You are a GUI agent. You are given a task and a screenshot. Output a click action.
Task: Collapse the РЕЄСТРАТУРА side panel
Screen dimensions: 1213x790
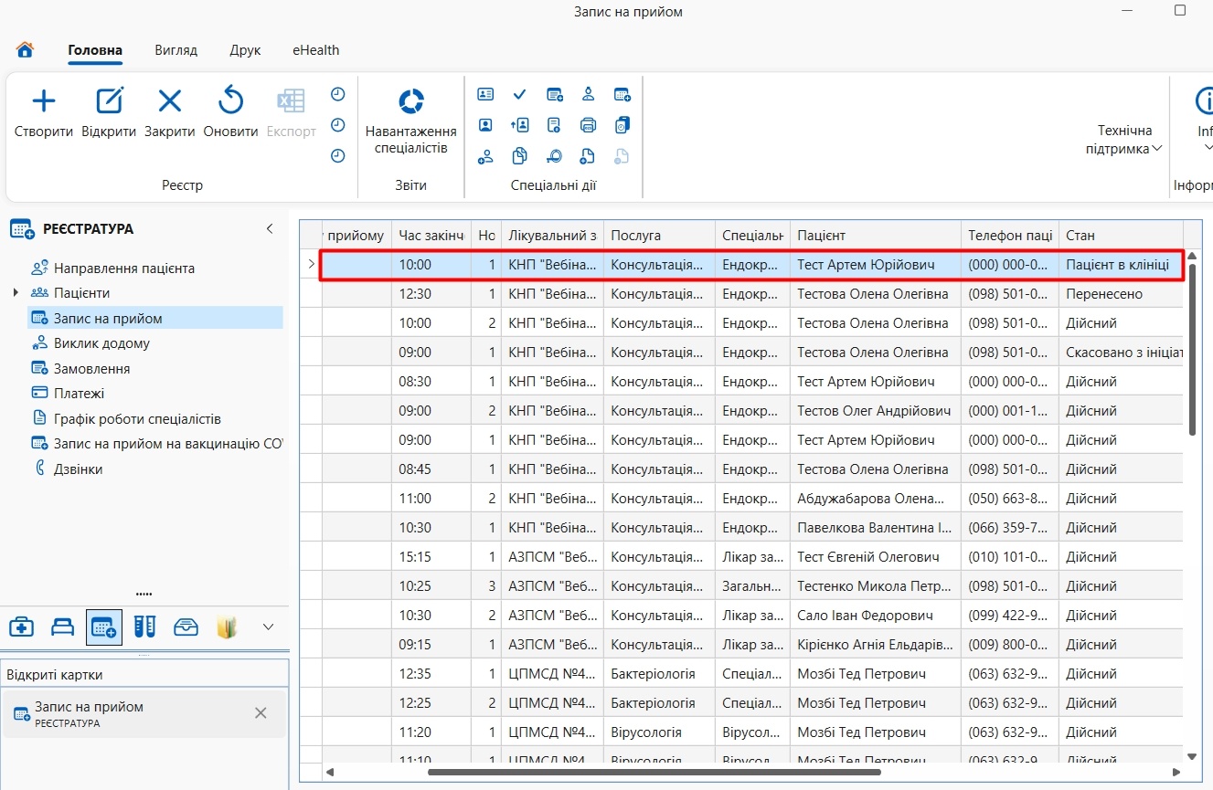click(270, 228)
